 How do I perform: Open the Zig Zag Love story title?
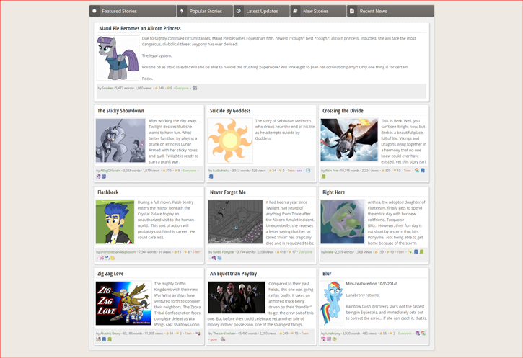[110, 274]
